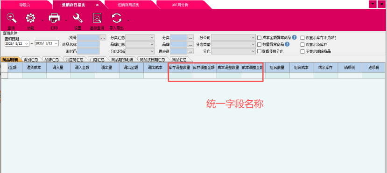The height and width of the screenshot is (173, 387).
Task: Select the 商品按日期汇总 sub-tab
Action: (153, 59)
